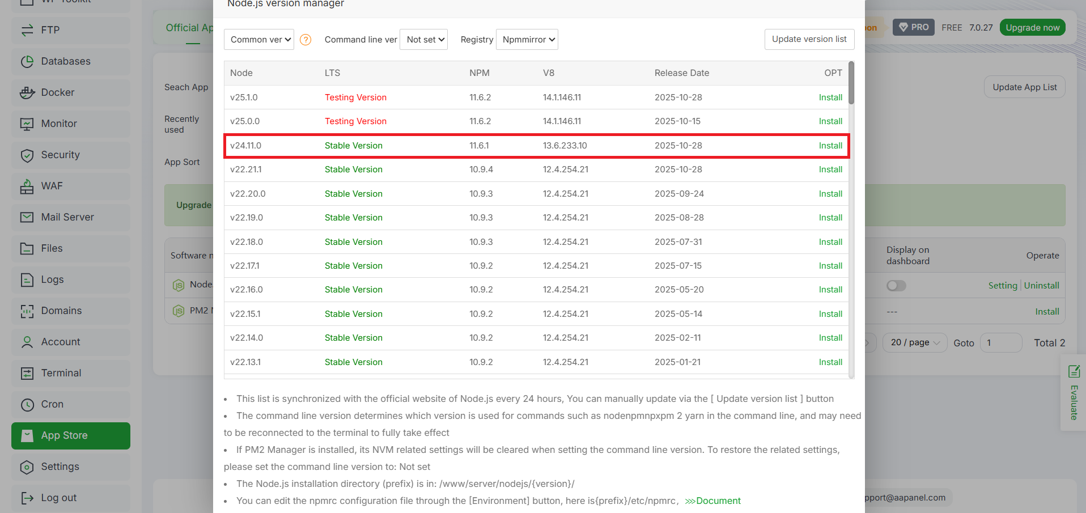This screenshot has width=1086, height=513.
Task: Install Node v22.17.1
Action: click(830, 266)
